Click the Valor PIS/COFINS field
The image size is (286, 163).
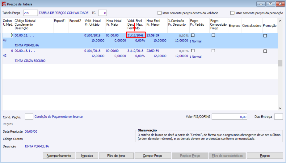click(229, 117)
